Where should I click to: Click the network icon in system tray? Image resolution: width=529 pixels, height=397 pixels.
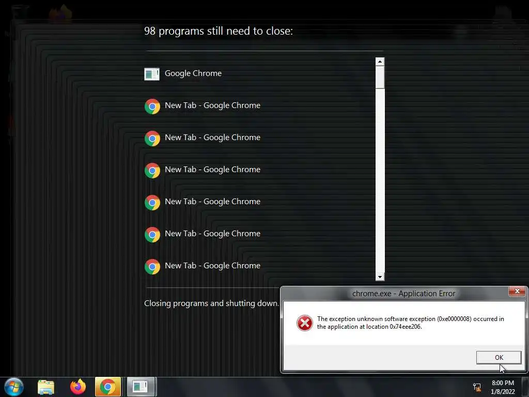(477, 387)
